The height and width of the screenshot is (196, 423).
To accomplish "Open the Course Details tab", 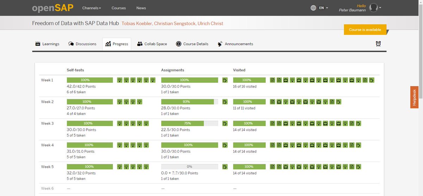I will click(192, 44).
